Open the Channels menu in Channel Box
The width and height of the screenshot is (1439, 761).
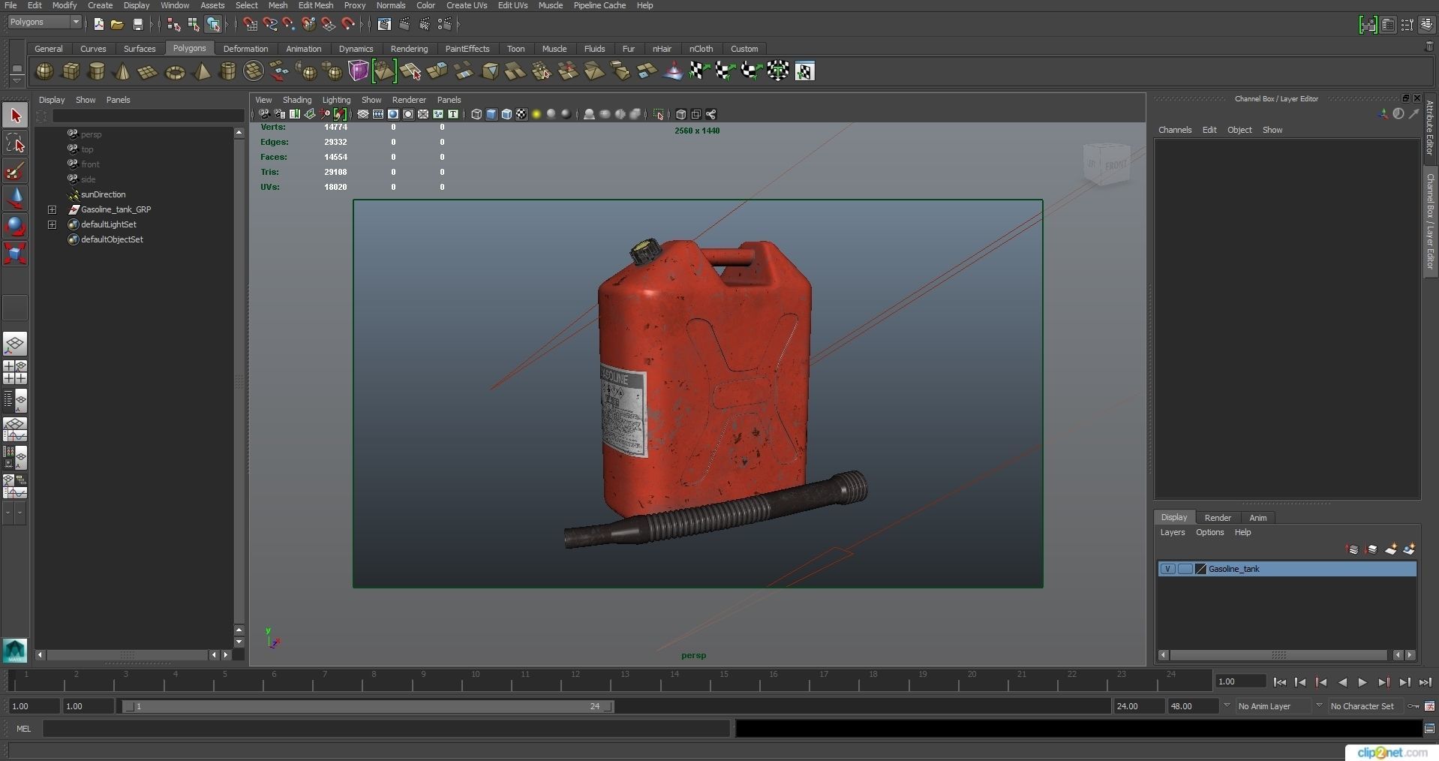pos(1175,130)
